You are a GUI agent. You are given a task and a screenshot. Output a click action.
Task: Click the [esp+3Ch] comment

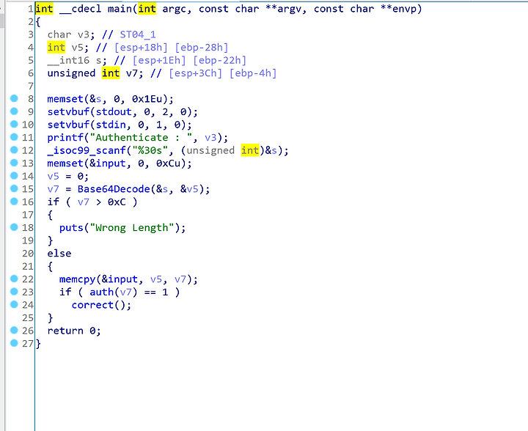(195, 73)
